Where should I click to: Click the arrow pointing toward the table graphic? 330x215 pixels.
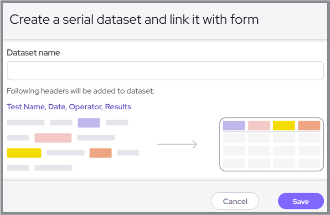(x=177, y=144)
